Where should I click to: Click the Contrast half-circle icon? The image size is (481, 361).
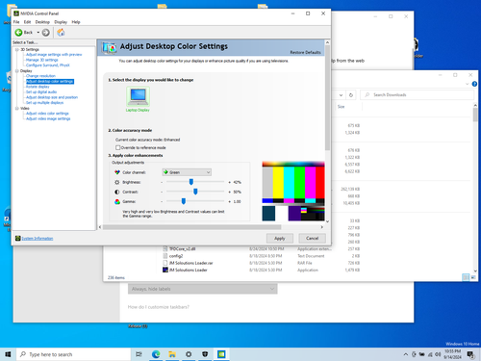point(117,192)
